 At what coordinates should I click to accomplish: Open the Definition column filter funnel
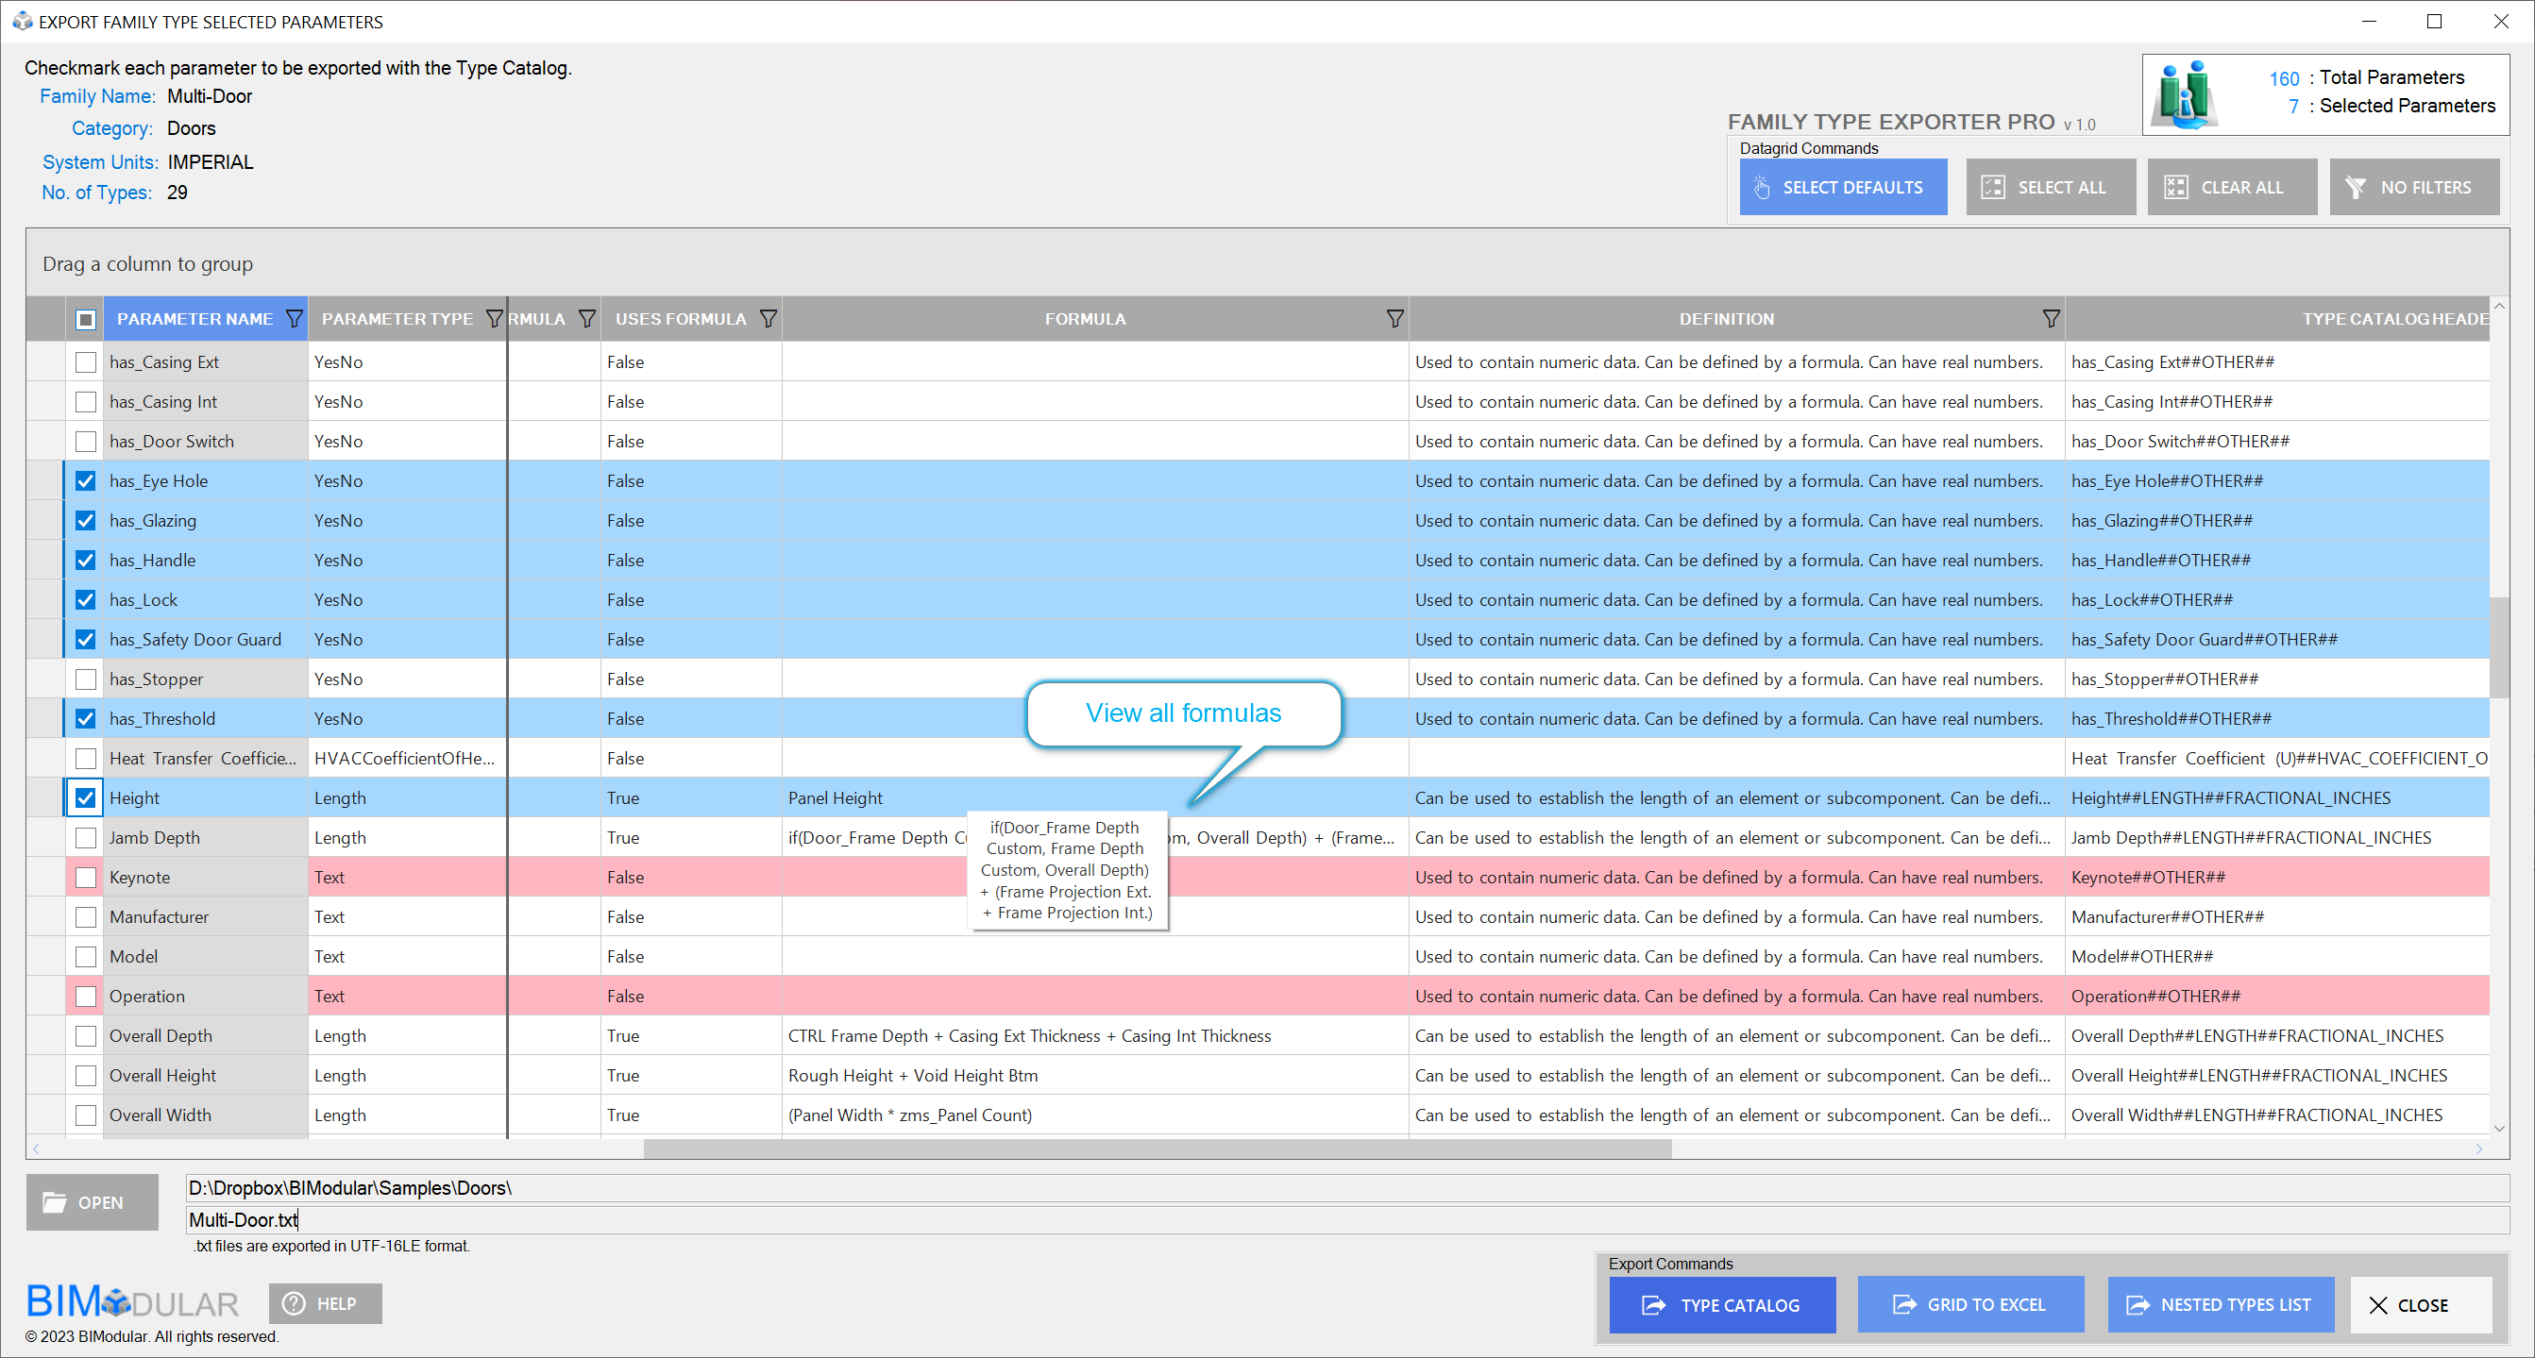(2050, 319)
